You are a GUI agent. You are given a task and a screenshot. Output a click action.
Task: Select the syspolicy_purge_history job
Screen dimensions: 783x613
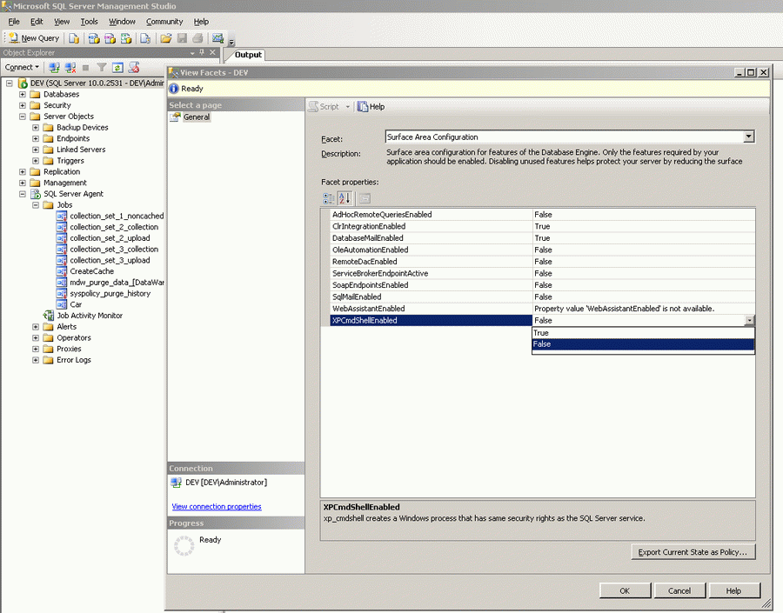pos(110,294)
